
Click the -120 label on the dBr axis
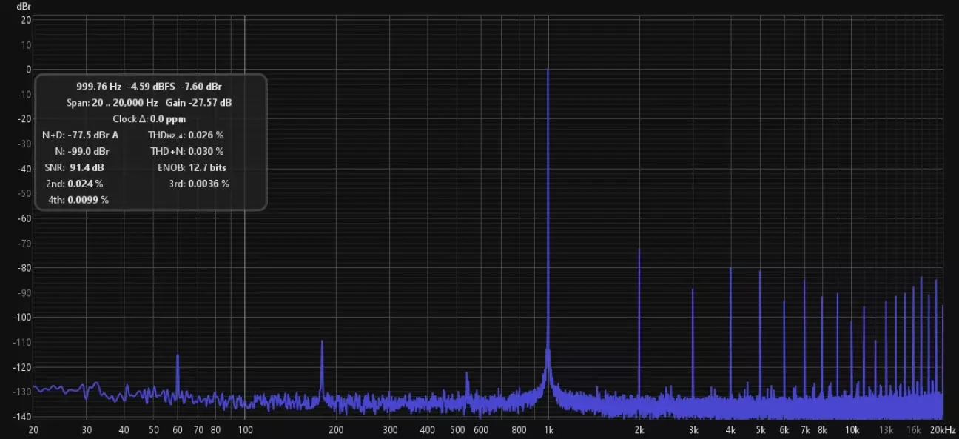[x=22, y=366]
